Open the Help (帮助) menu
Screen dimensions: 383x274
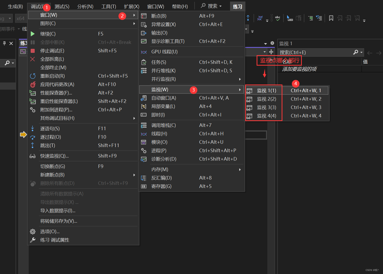(x=180, y=6)
